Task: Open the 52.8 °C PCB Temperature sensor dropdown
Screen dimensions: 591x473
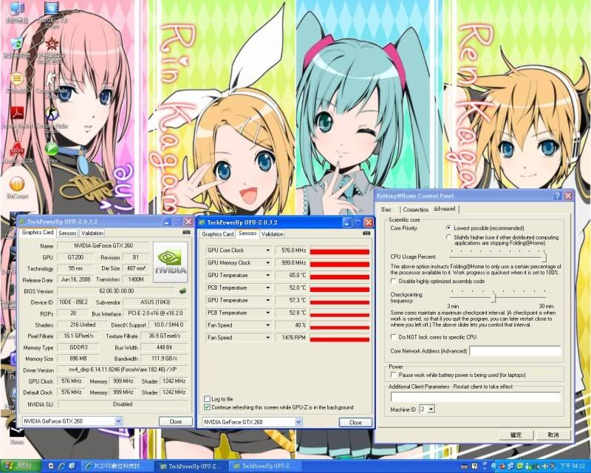Action: (267, 313)
